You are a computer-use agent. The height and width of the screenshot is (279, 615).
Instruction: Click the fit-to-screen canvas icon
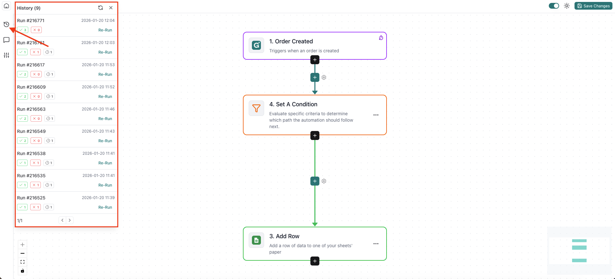pos(22,262)
